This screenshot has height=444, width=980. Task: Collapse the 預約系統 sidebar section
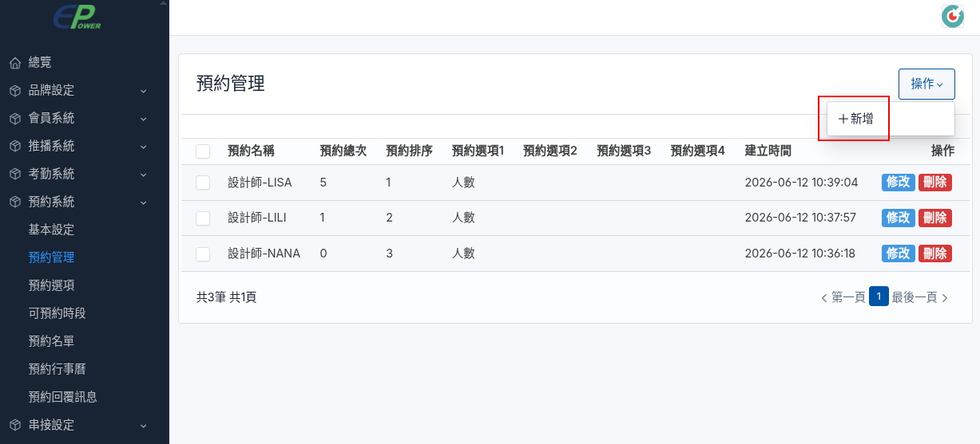click(144, 202)
